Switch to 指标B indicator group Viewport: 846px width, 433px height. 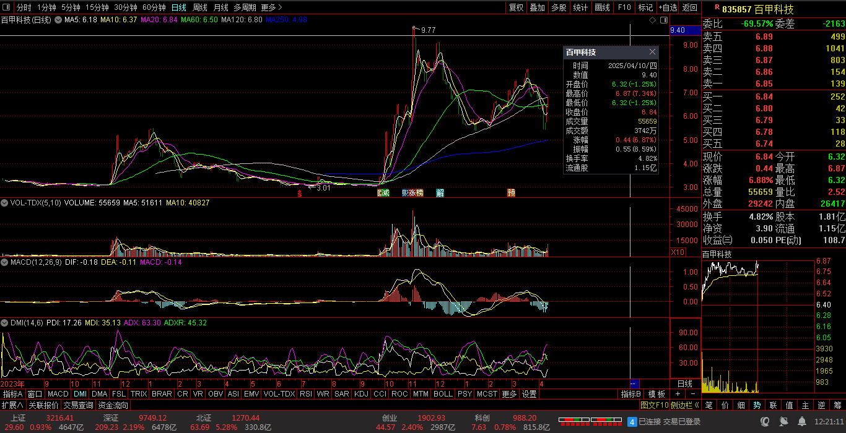[630, 394]
